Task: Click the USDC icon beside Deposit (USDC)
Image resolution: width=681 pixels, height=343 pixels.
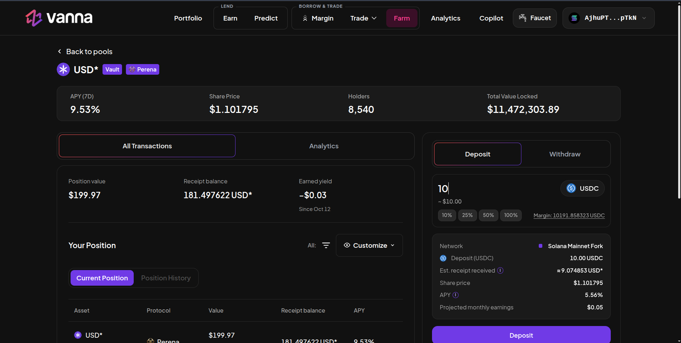Action: 443,258
